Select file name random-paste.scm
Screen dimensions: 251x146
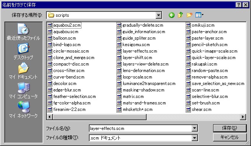click(x=210, y=71)
